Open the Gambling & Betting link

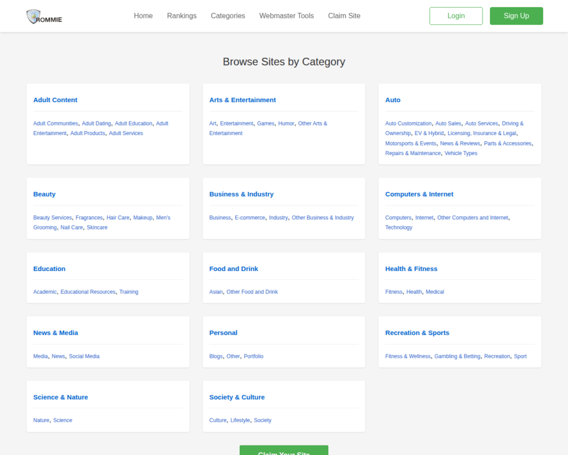click(457, 356)
